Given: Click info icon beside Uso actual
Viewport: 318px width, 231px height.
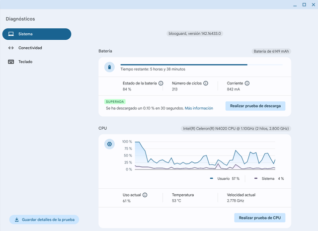Looking at the screenshot, I should (x=145, y=195).
